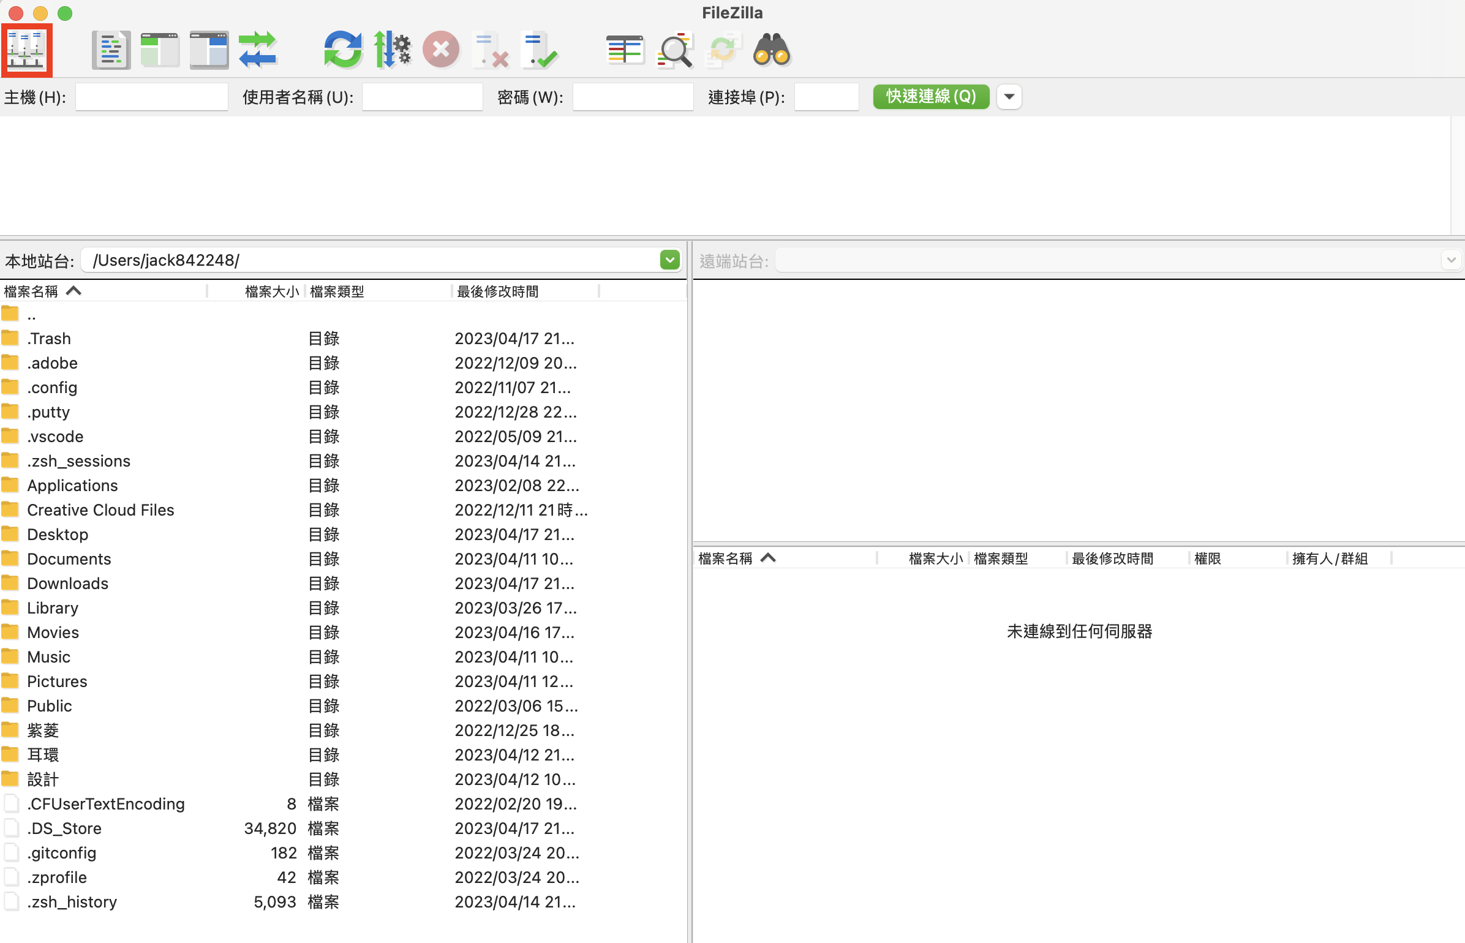This screenshot has width=1465, height=943.
Task: Select the Downloads folder
Action: point(343,584)
